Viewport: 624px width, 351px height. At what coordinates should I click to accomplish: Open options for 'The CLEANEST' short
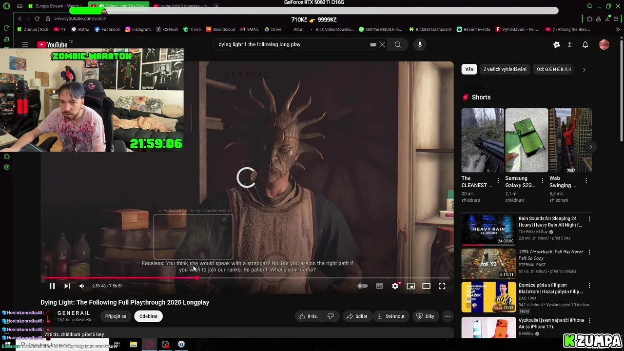498,181
